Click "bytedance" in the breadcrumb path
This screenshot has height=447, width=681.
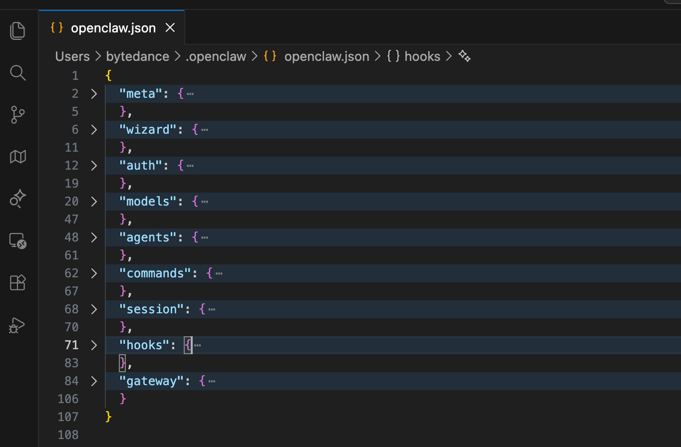(137, 56)
